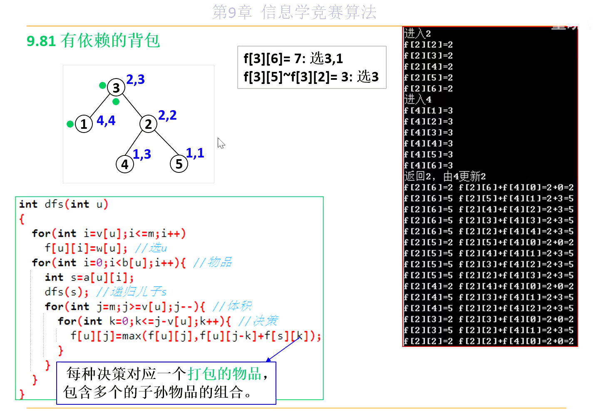Click the header "第9章 信息学竞赛算法"
The image size is (594, 411).
click(294, 12)
